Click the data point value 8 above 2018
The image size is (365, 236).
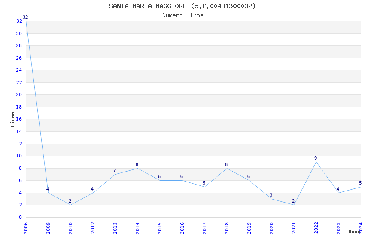pyautogui.click(x=226, y=165)
